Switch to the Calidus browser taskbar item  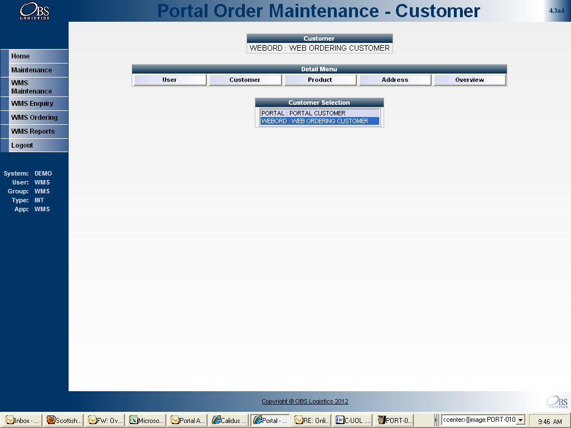(229, 420)
